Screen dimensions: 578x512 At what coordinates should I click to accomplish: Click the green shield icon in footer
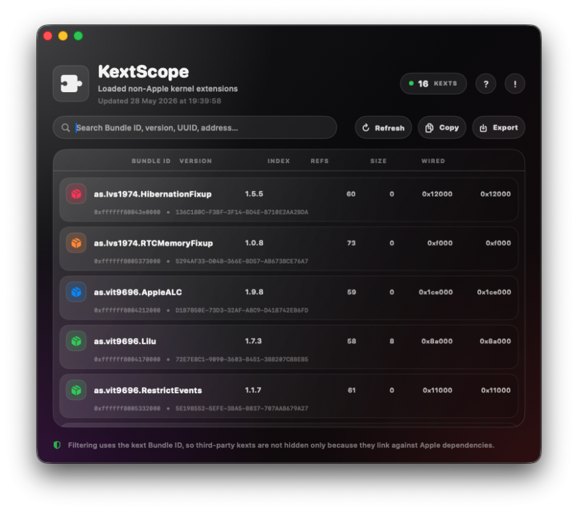coord(57,445)
